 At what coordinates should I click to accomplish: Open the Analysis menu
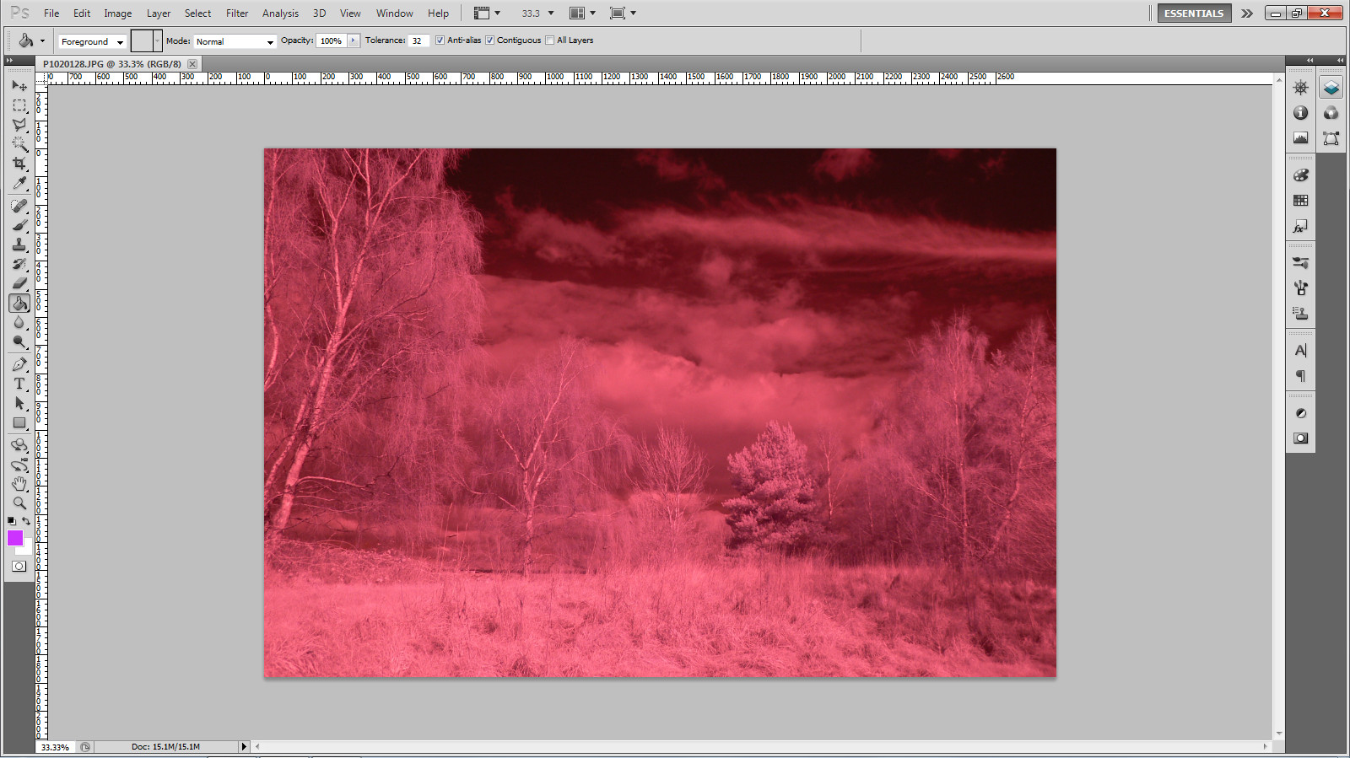click(280, 13)
